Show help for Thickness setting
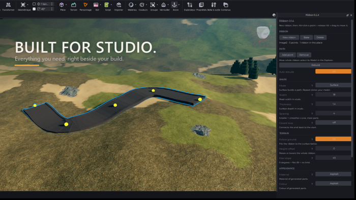Viewport: 356px width, 200px height. [x=312, y=105]
